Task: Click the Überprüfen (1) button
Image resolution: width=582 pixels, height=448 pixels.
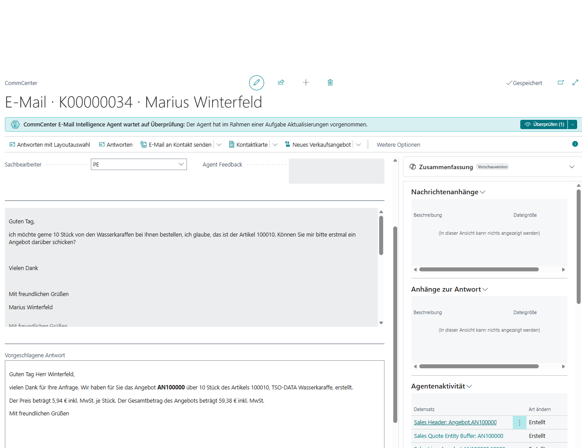Action: tap(544, 125)
